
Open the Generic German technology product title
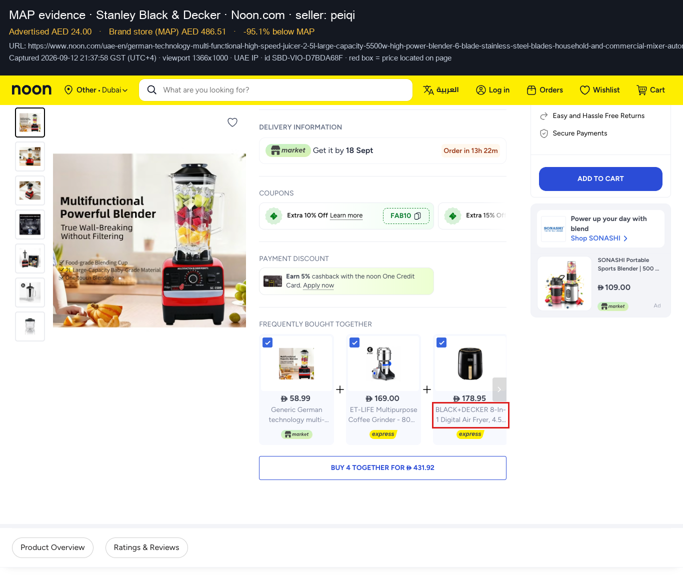pos(298,414)
